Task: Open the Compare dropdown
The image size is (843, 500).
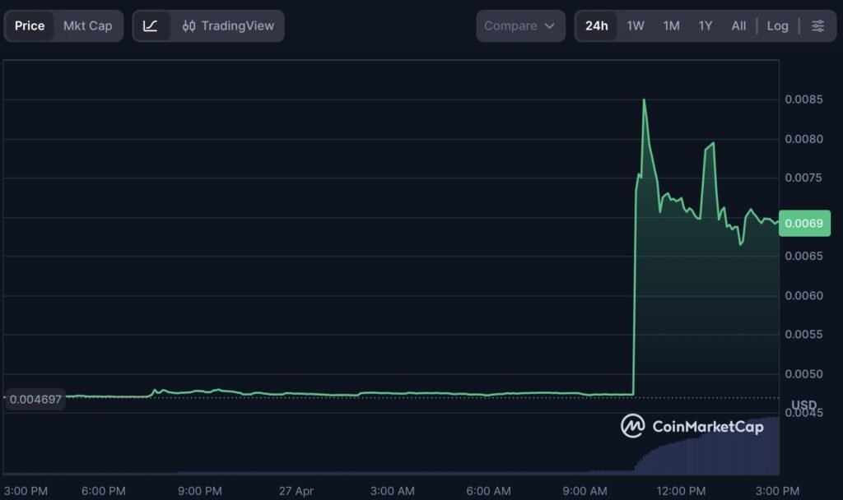Action: [x=519, y=25]
